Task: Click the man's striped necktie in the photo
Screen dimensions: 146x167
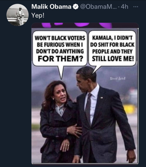Action: (89, 109)
